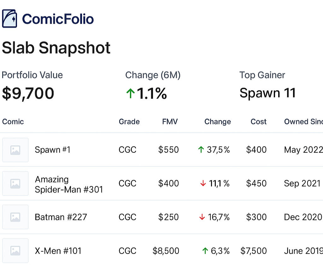Click the placeholder cover icon for X-Men #101
The image size is (323, 276).
click(x=15, y=251)
